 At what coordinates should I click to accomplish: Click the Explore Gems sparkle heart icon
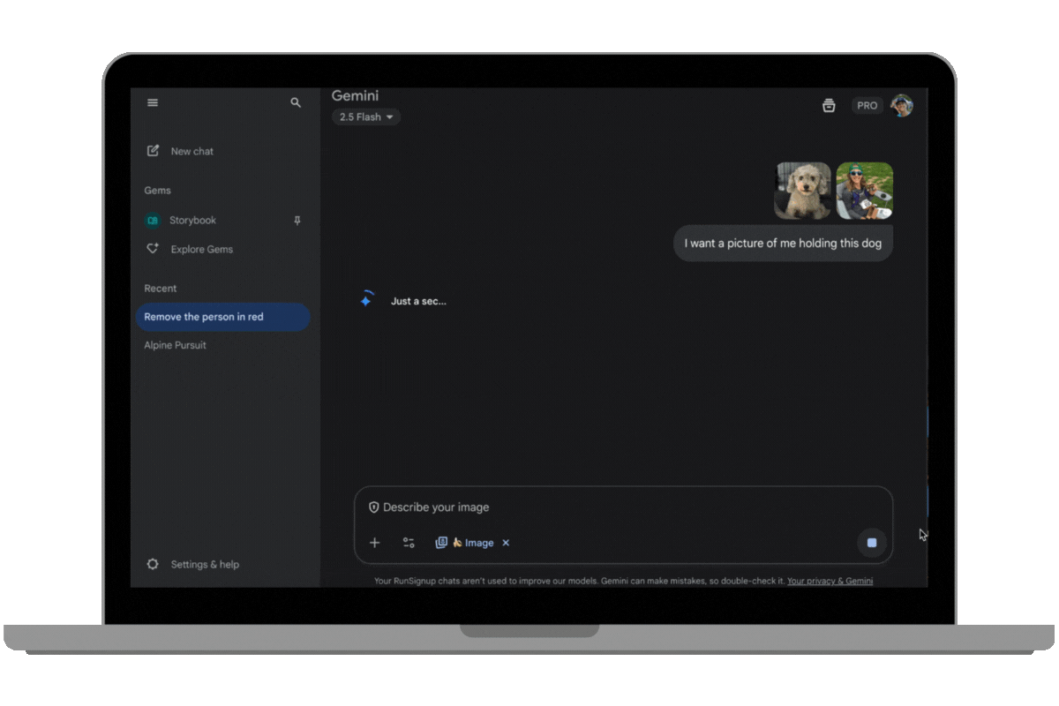pos(153,249)
